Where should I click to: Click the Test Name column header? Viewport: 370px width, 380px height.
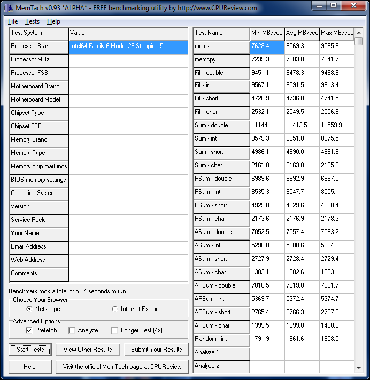(221, 34)
